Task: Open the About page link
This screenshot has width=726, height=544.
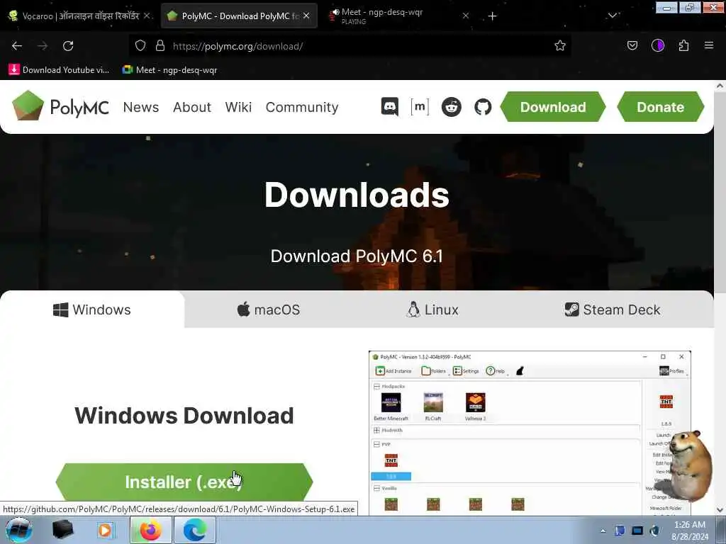Action: pyautogui.click(x=191, y=107)
